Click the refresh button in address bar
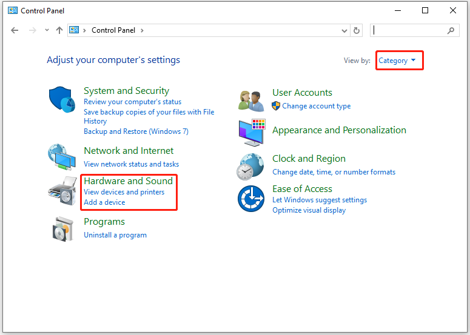Image resolution: width=470 pixels, height=335 pixels. (x=357, y=30)
